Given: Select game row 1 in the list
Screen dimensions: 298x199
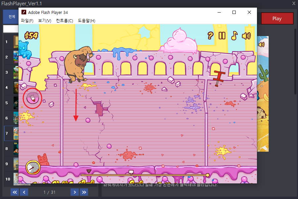Looking at the screenshot, I should pos(11,42).
